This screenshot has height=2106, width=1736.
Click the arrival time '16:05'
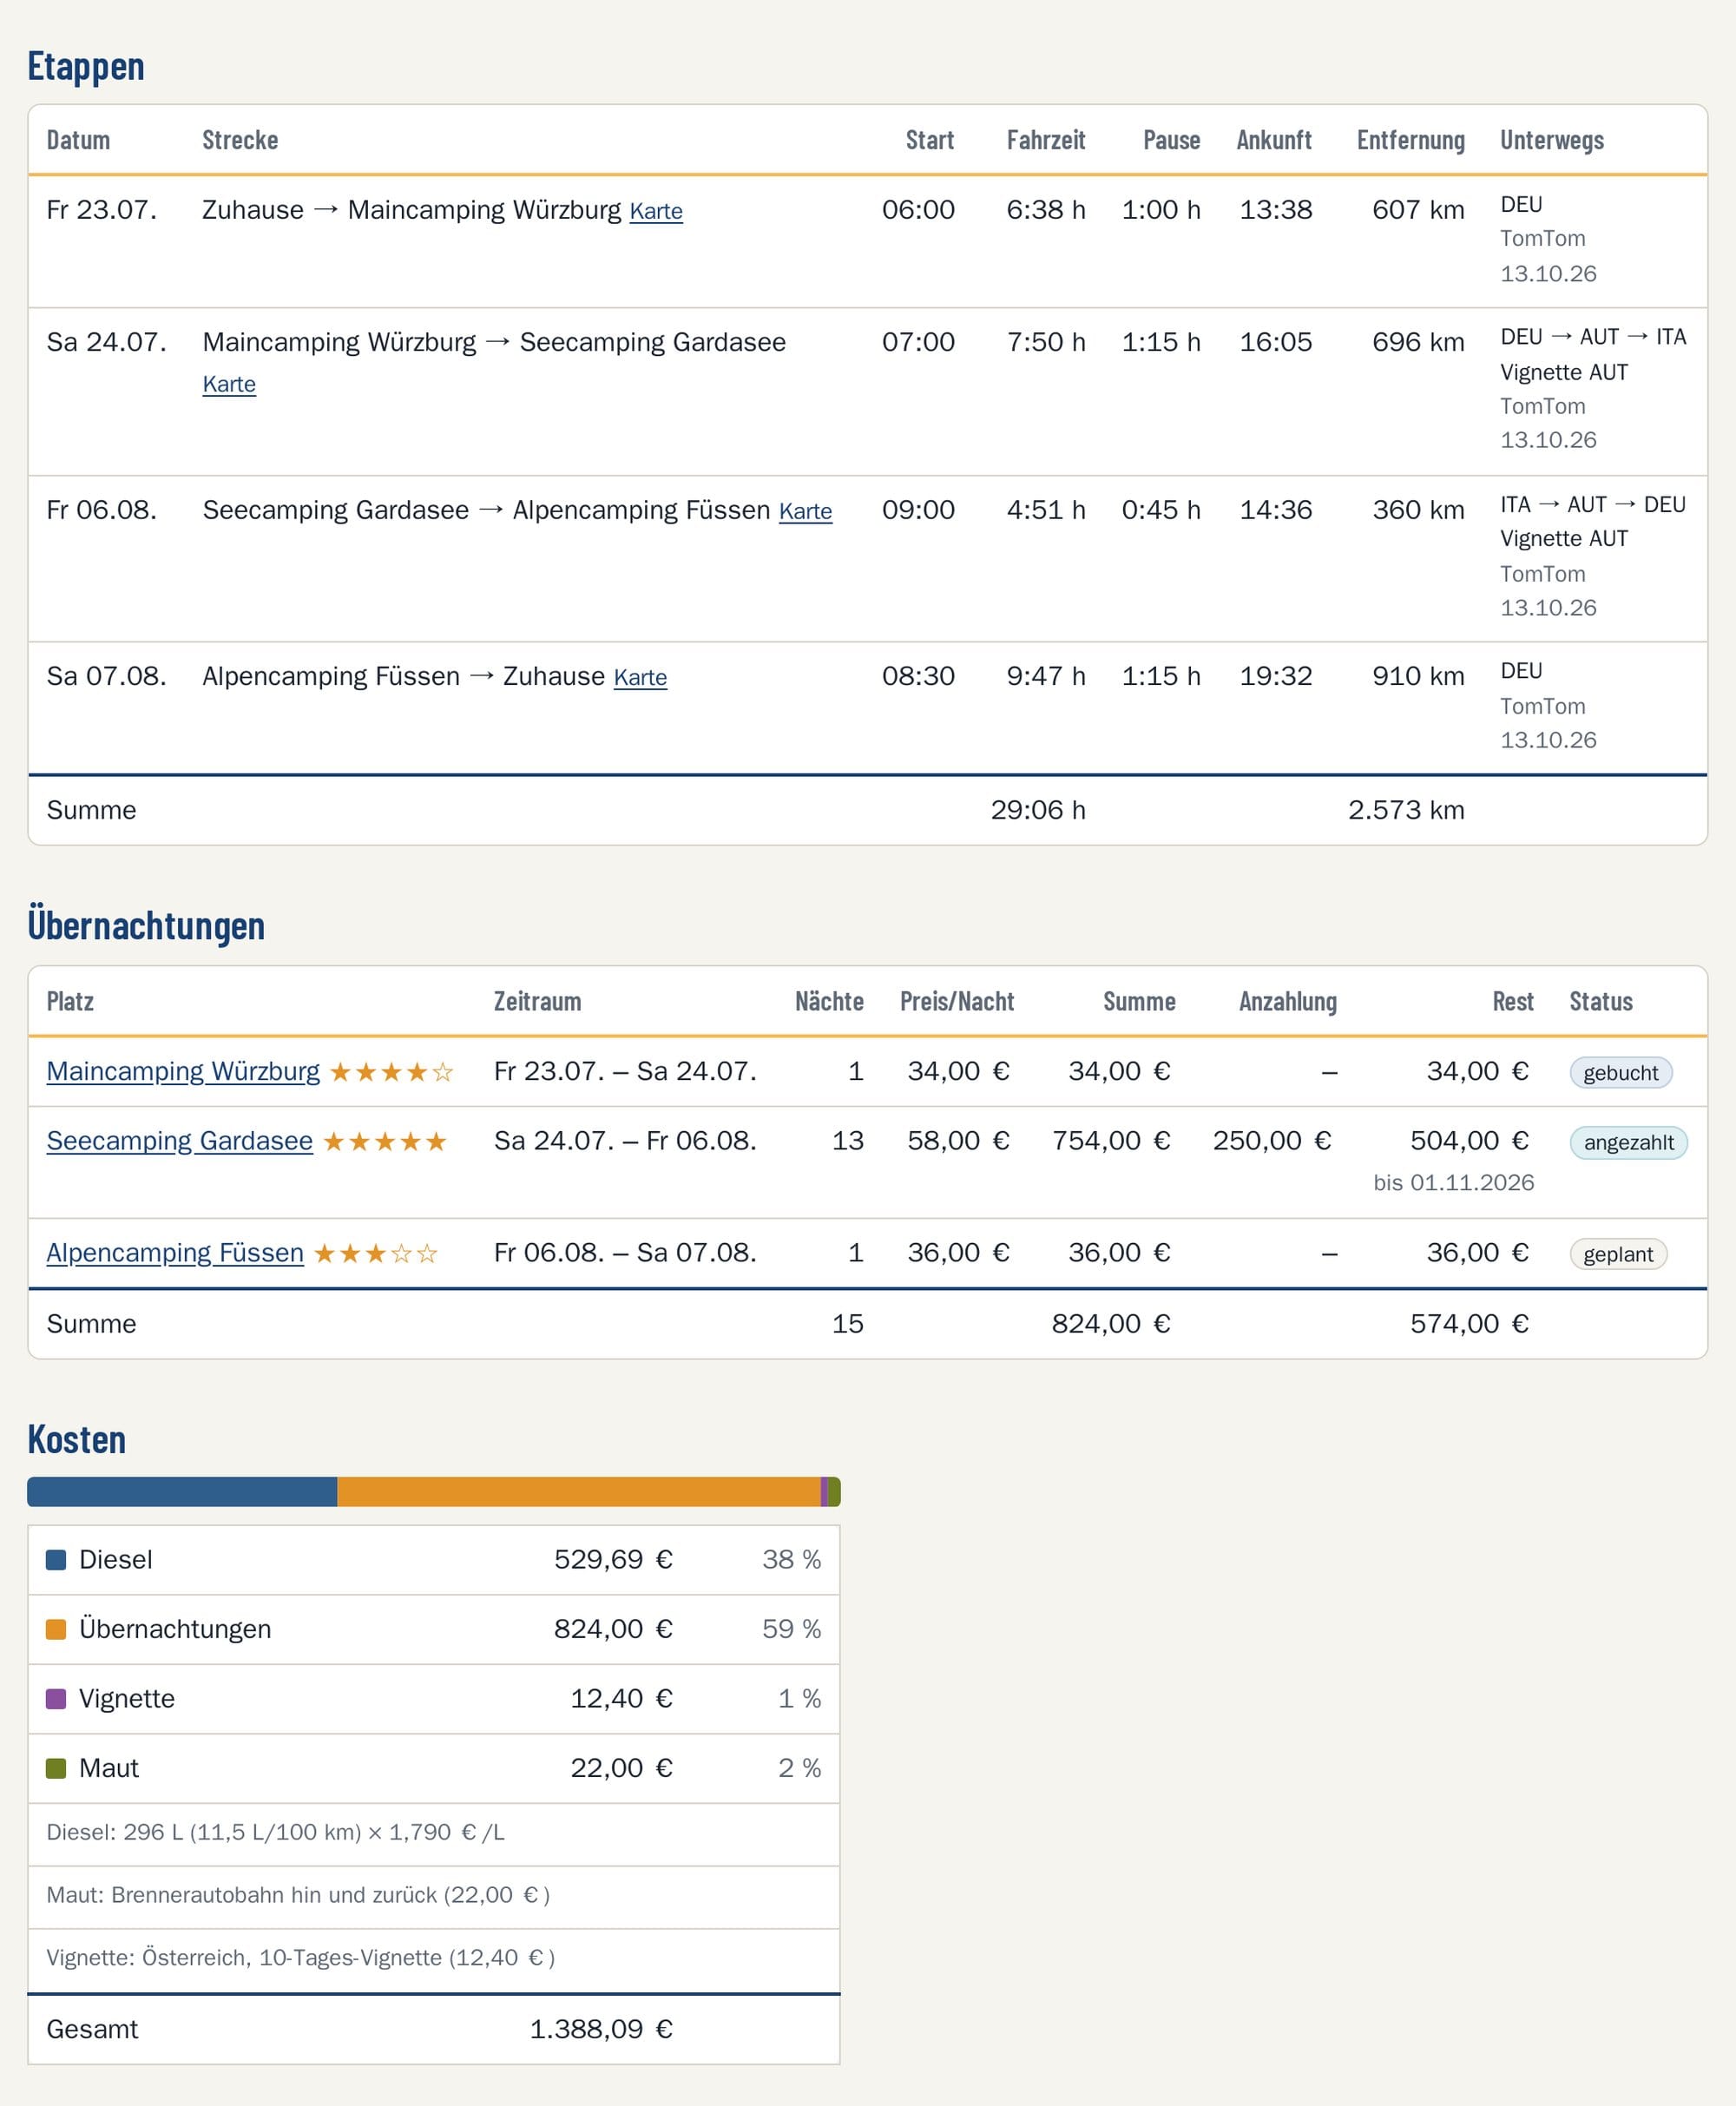(x=1275, y=342)
